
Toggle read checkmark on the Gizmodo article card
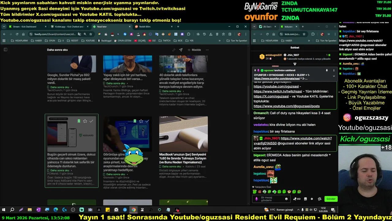147,121
